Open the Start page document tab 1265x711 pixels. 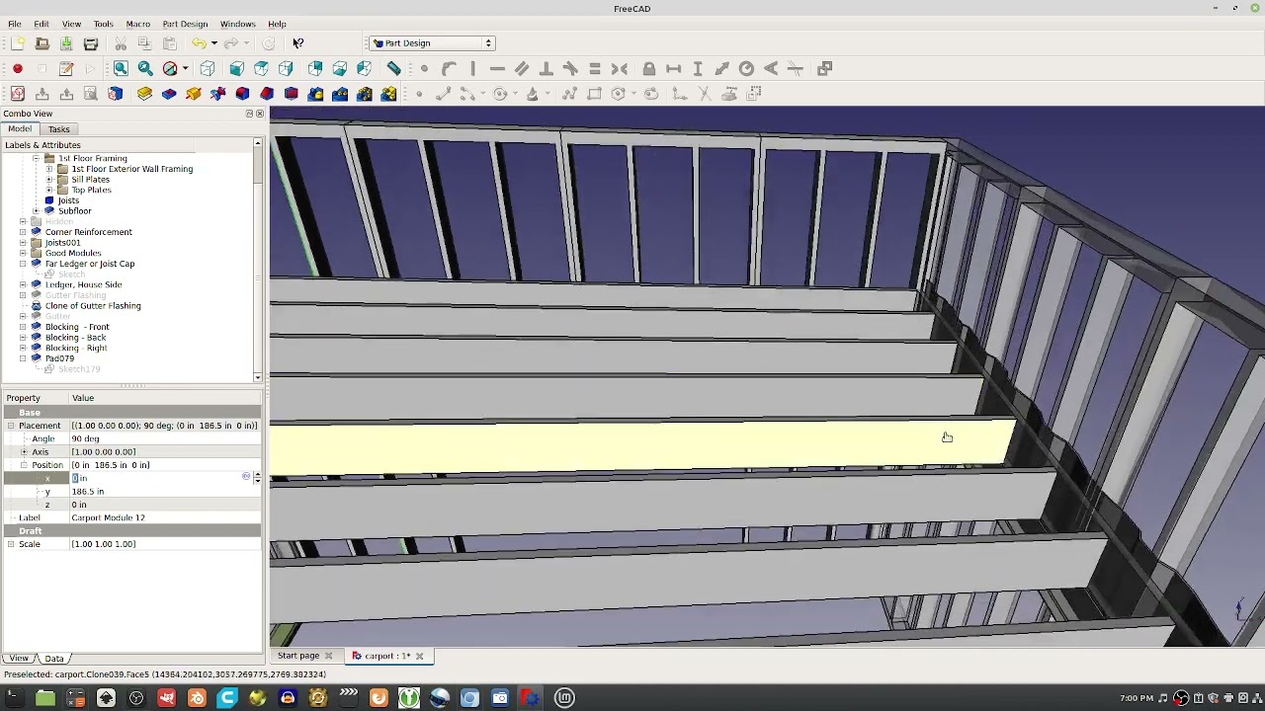click(x=297, y=656)
